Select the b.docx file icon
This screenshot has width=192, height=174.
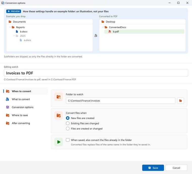(17, 32)
